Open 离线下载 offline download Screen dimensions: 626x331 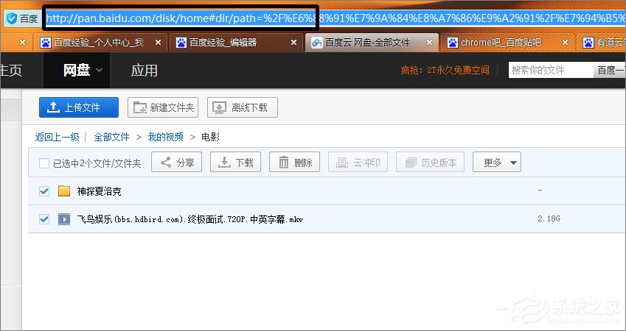[243, 107]
